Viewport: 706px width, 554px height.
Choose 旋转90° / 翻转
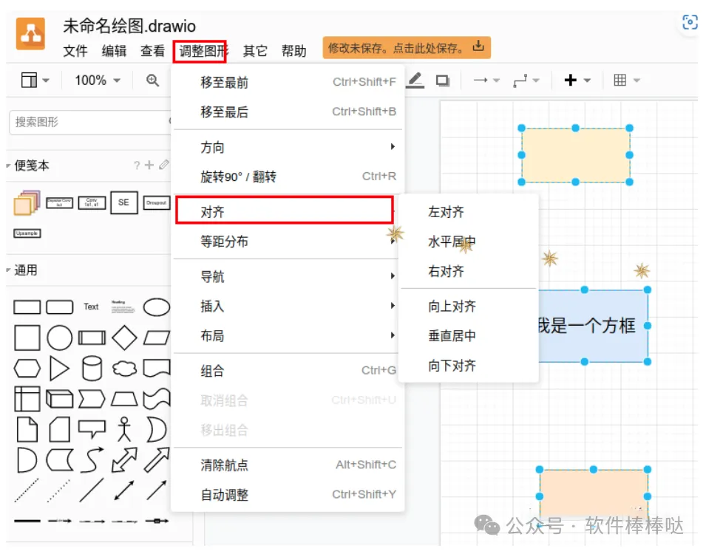click(x=288, y=177)
